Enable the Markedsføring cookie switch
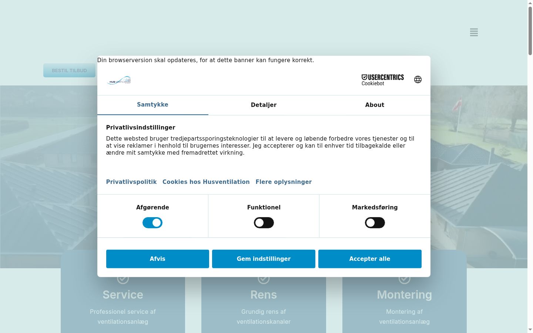533x333 pixels. click(375, 223)
